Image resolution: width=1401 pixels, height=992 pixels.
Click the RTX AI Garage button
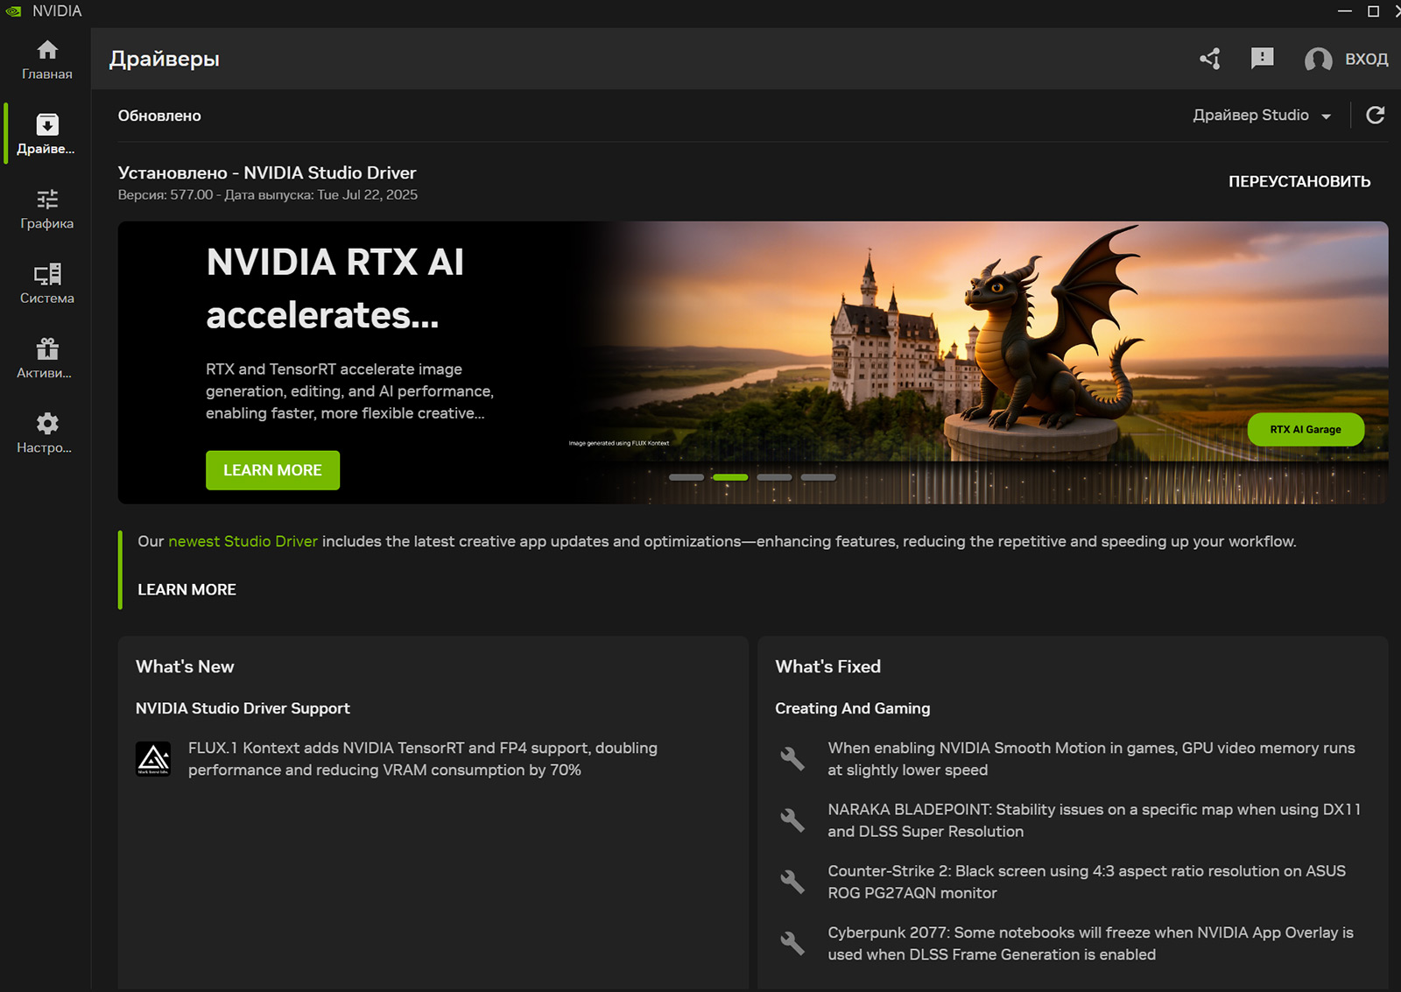click(x=1306, y=429)
